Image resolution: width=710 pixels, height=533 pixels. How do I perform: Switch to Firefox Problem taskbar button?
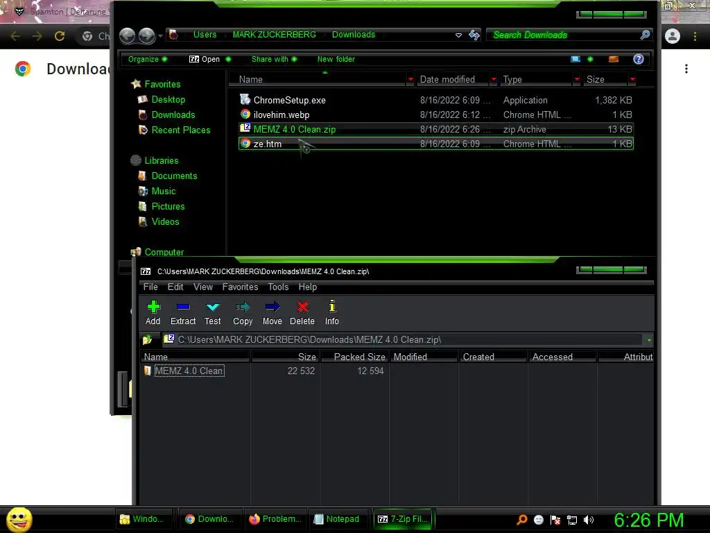pyautogui.click(x=275, y=519)
